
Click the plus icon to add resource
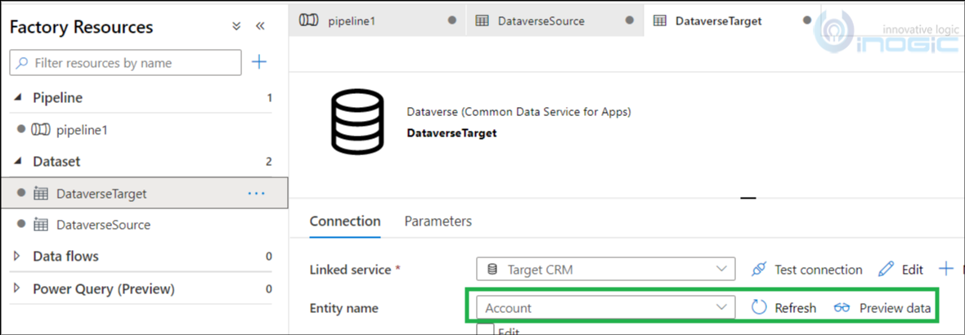(x=259, y=62)
